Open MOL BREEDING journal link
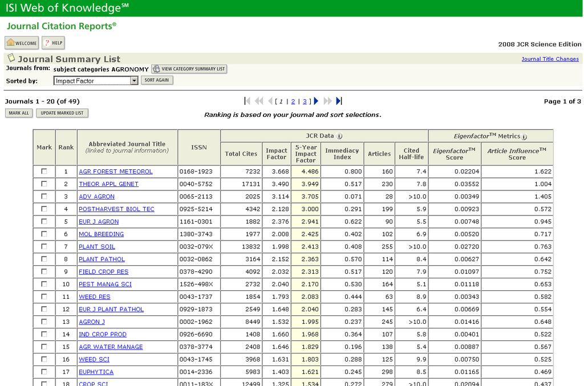The width and height of the screenshot is (584, 386). tap(101, 234)
